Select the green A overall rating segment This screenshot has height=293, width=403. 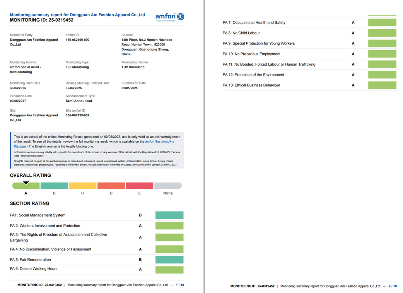[x=26, y=186]
